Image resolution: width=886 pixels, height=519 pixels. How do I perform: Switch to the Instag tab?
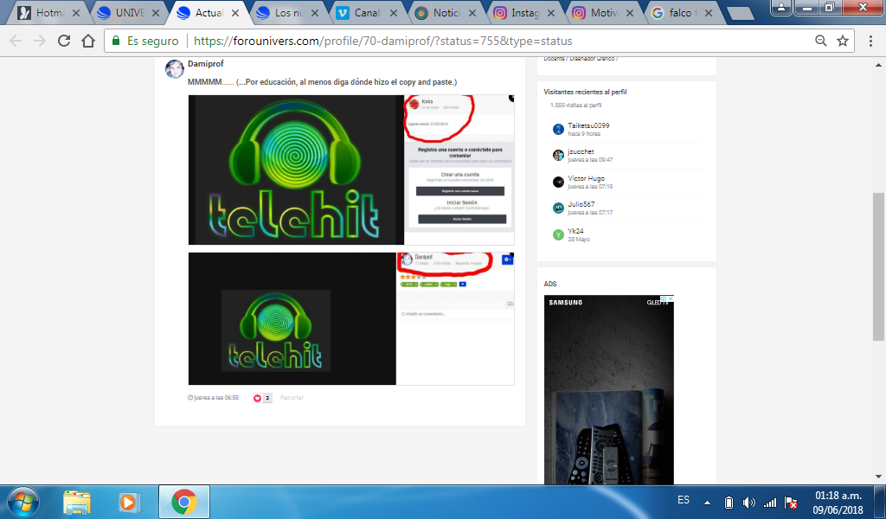click(525, 12)
